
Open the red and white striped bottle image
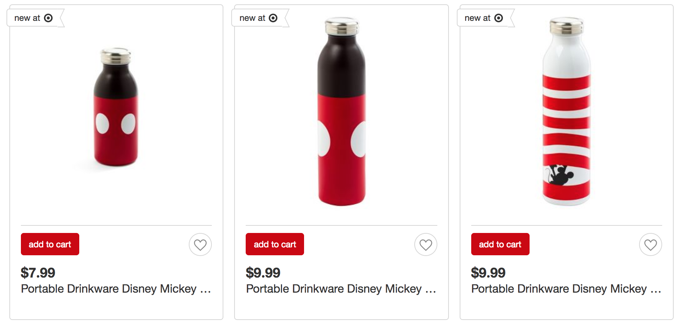click(566, 111)
